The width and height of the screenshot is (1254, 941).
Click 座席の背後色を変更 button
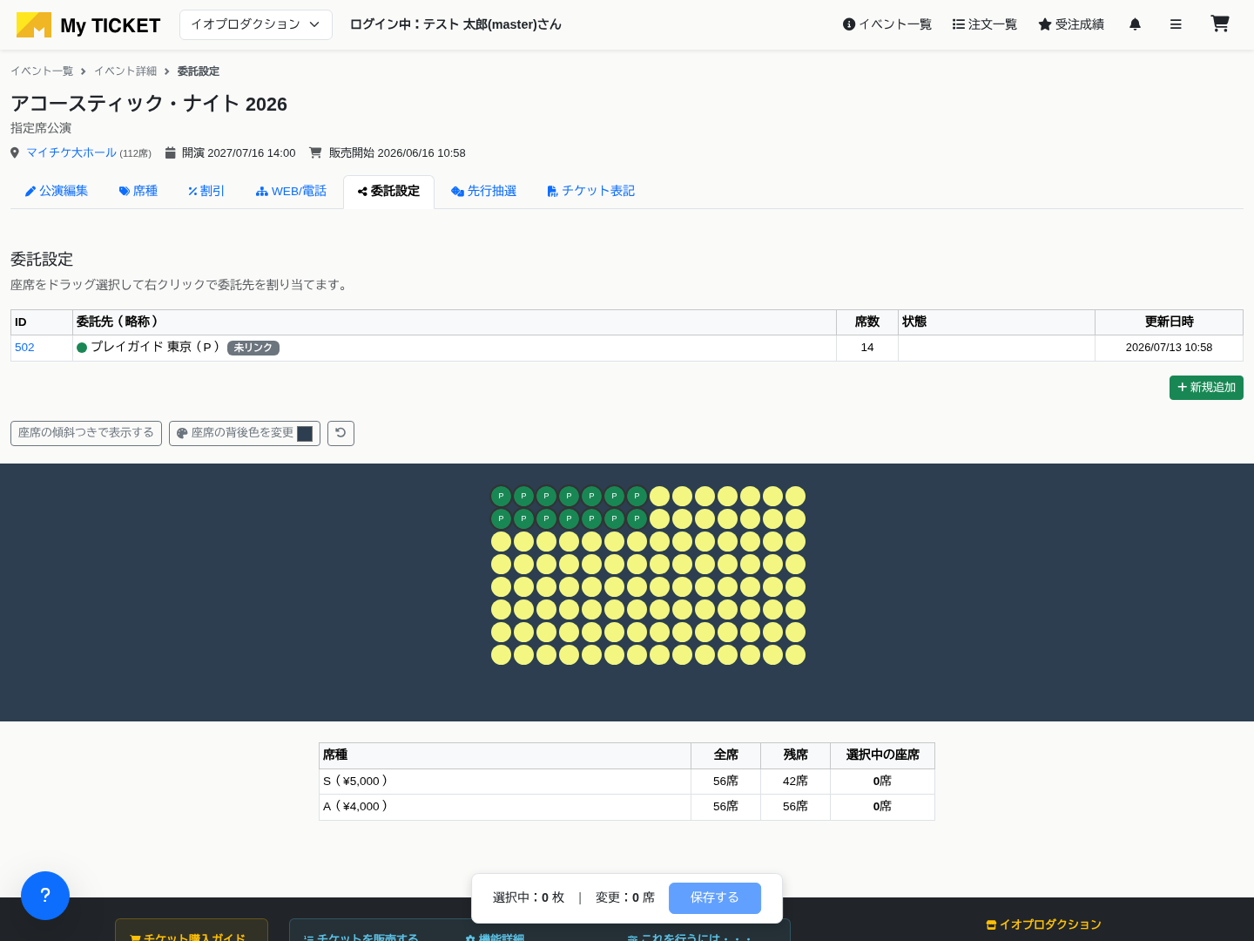point(245,433)
